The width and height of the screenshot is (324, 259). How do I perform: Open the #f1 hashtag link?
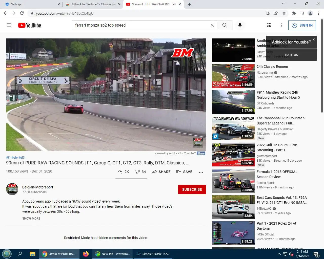[8, 158]
